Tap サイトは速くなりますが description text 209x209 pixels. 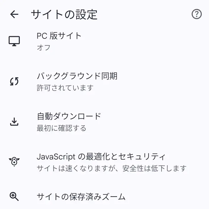tap(111, 169)
